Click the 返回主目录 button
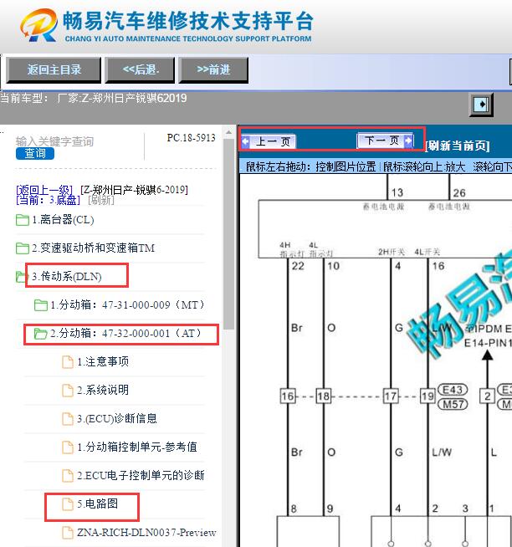Screen dimensions: 512x547 coord(54,69)
